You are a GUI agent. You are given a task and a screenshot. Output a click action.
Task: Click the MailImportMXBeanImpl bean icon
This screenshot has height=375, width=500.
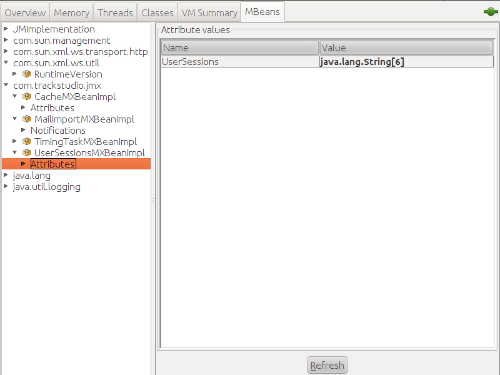click(27, 119)
